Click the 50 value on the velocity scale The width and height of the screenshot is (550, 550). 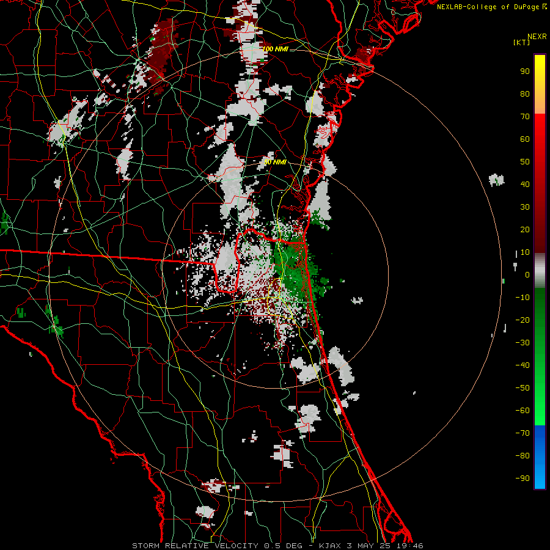[x=525, y=162]
